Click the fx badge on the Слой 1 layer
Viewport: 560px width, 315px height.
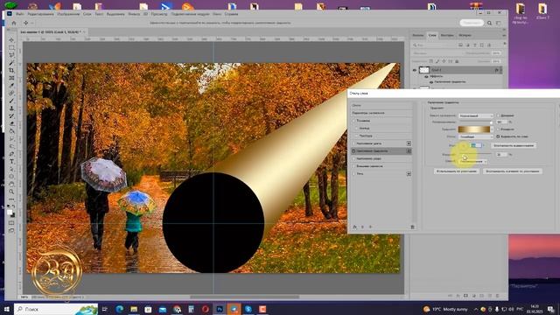point(497,70)
